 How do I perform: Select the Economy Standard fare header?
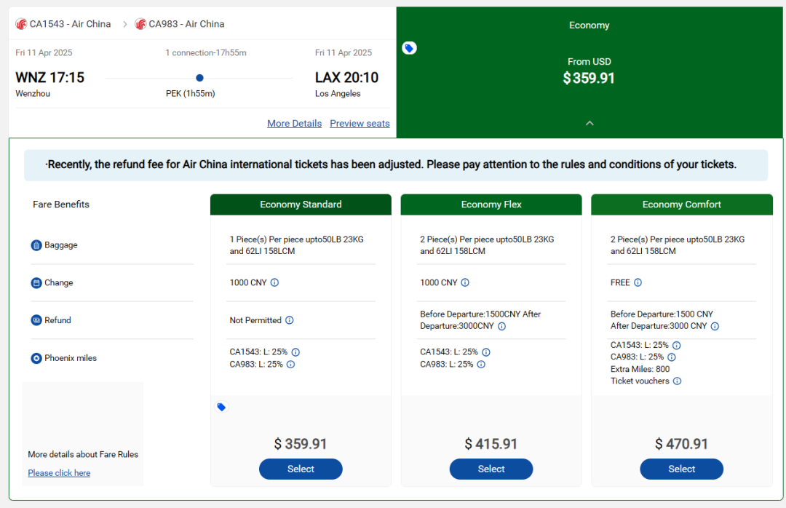point(301,205)
